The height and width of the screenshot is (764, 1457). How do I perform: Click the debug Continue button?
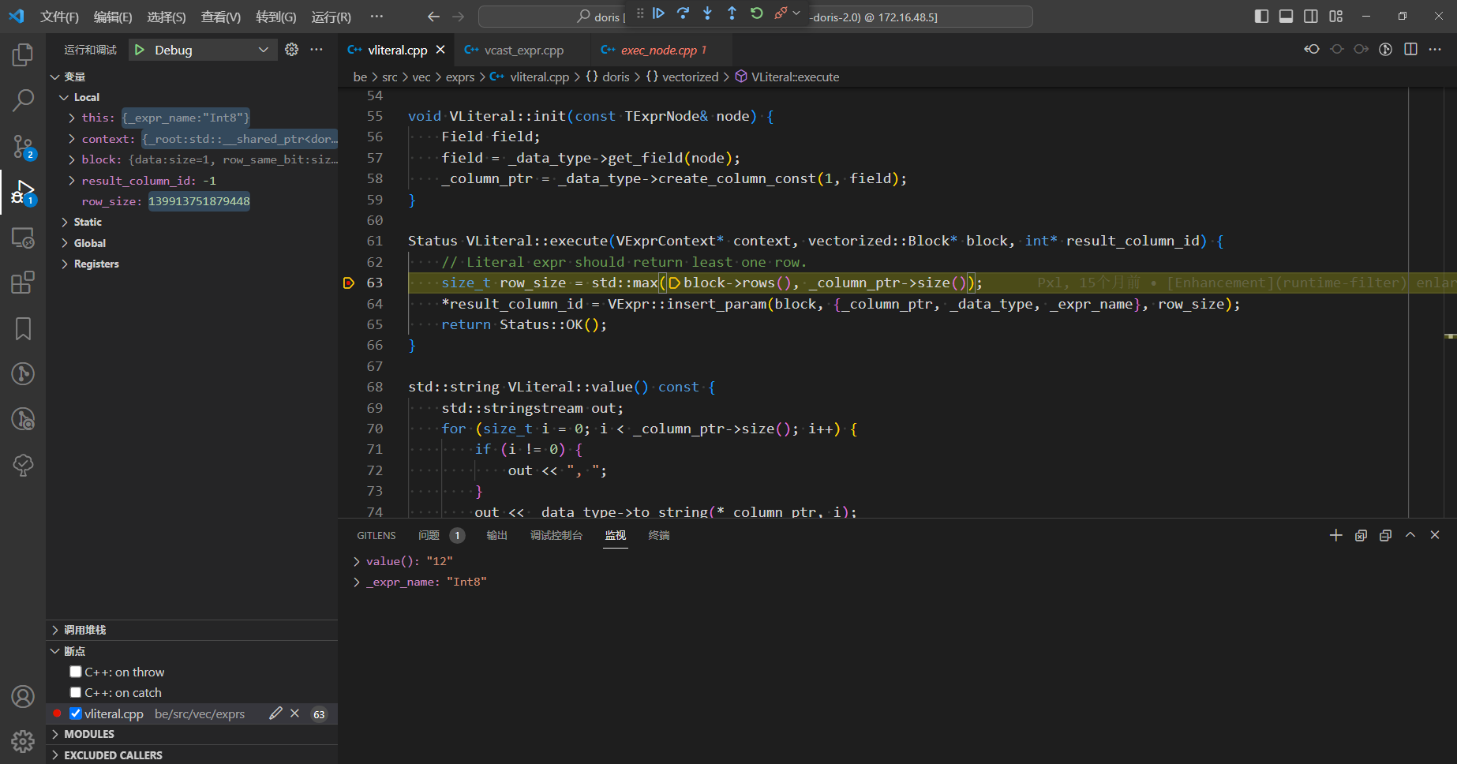[x=658, y=13]
